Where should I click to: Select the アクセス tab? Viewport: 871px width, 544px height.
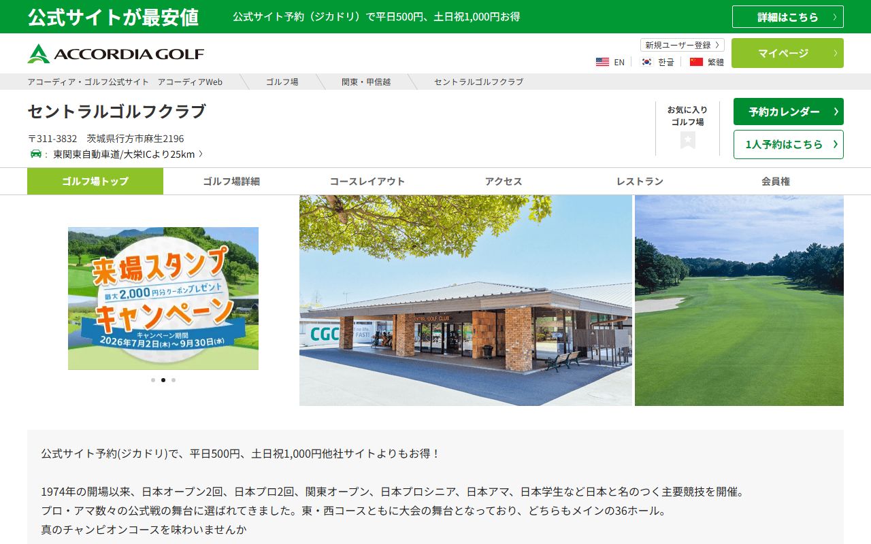[x=504, y=182]
